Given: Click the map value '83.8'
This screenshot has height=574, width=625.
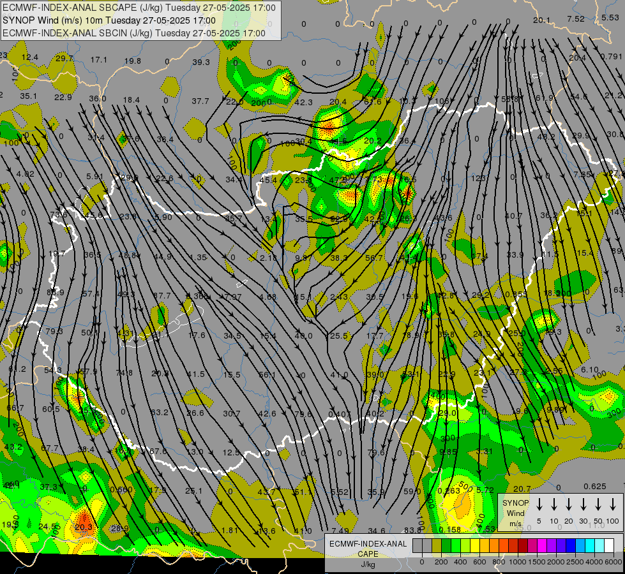Looking at the screenshot, I should point(412,530).
